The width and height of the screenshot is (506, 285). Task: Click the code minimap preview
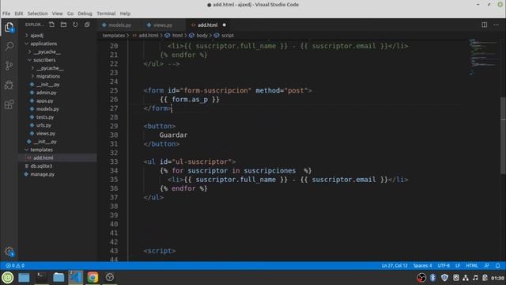click(x=483, y=56)
